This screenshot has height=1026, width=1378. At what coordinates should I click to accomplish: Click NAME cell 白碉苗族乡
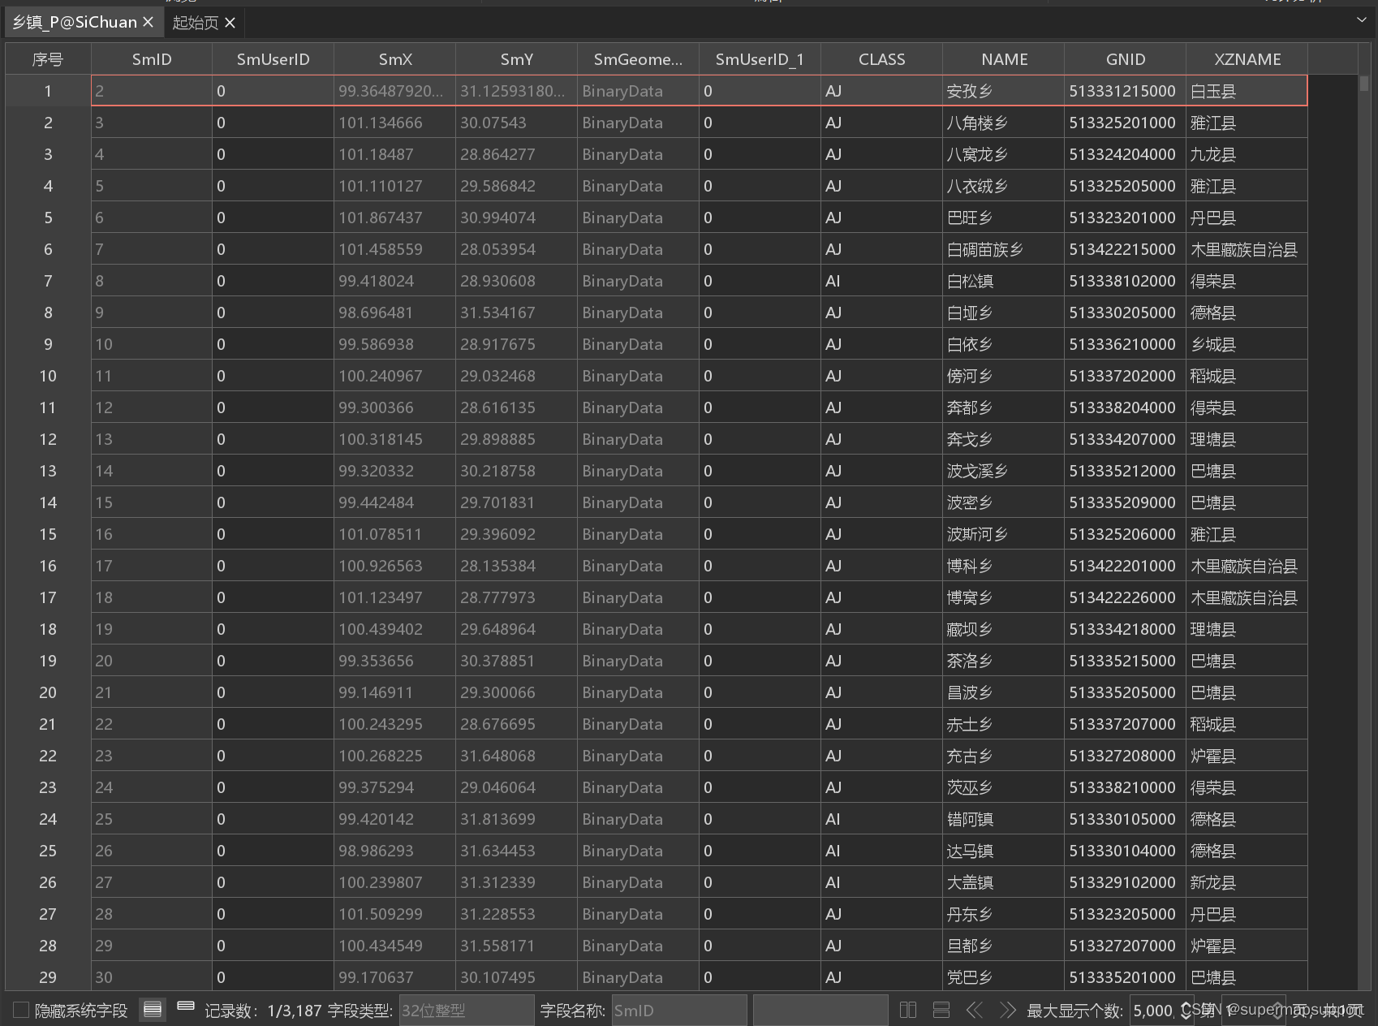coord(1003,249)
